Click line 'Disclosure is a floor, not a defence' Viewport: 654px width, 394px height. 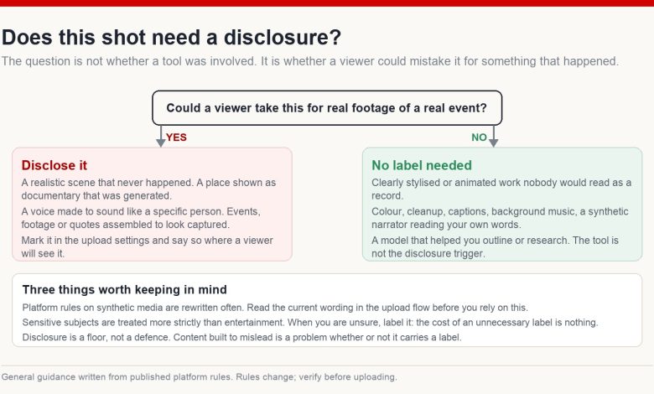click(x=241, y=337)
